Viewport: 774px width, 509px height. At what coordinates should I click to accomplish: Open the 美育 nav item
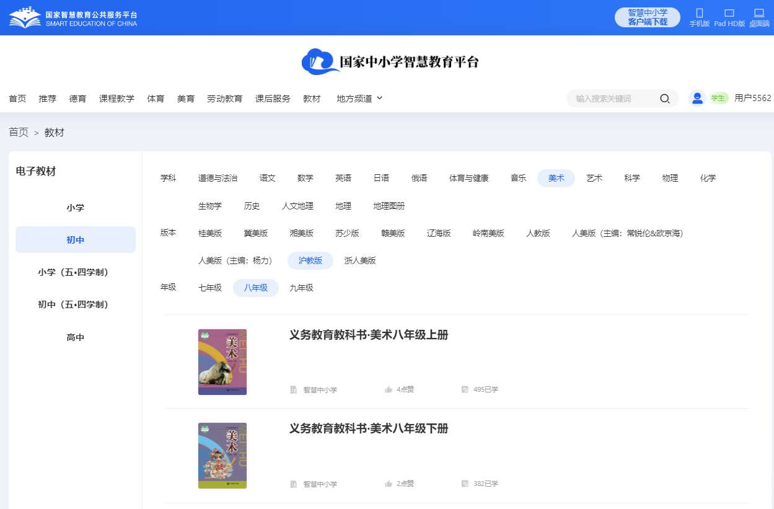tap(186, 99)
